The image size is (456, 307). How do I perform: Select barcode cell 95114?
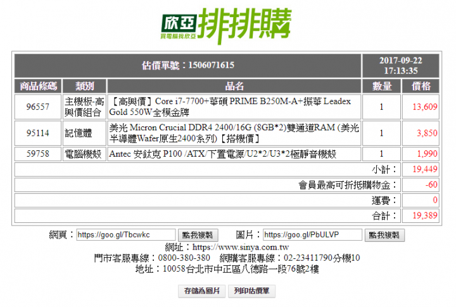[x=38, y=133]
